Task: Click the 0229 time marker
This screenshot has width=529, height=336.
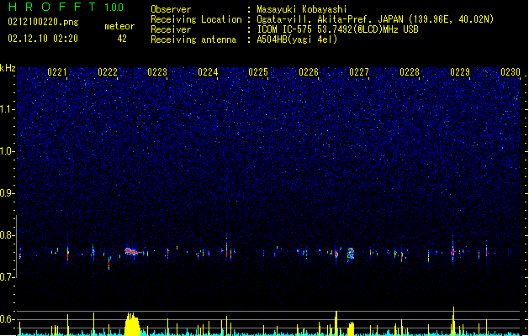Action: coord(460,72)
